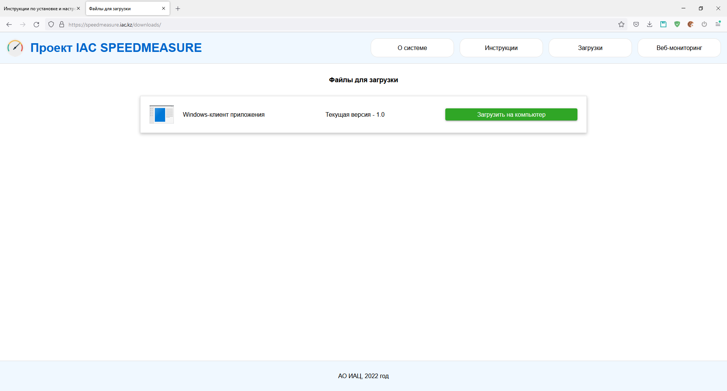The width and height of the screenshot is (727, 391).
Task: Close the Инструкции по установке tab
Action: pyautogui.click(x=78, y=8)
